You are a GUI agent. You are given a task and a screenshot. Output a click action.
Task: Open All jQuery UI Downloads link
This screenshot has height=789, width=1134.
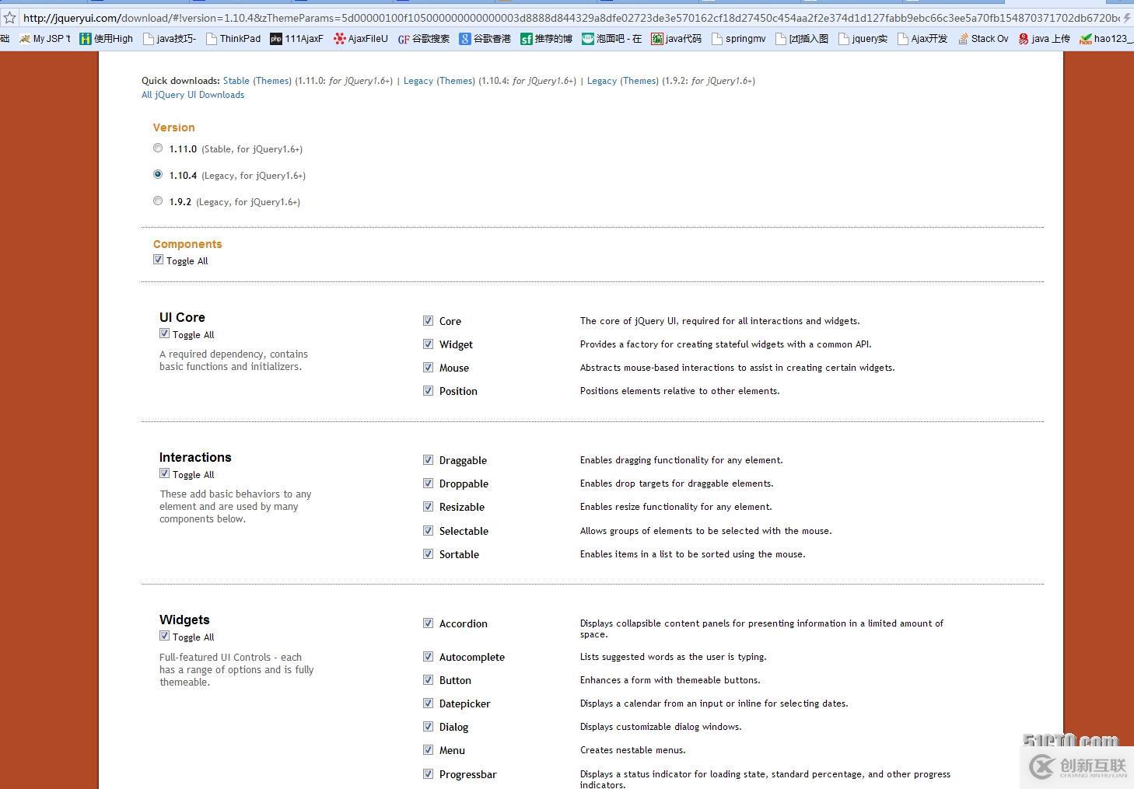click(193, 95)
